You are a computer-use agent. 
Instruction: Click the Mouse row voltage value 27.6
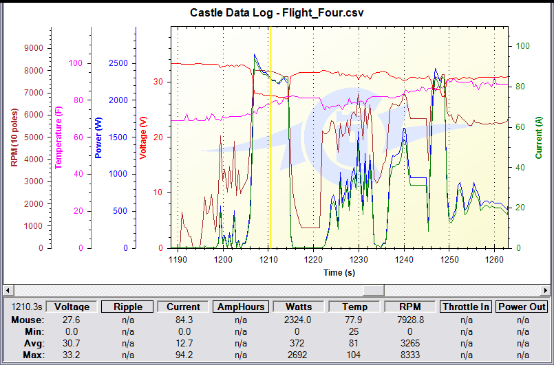(x=72, y=320)
